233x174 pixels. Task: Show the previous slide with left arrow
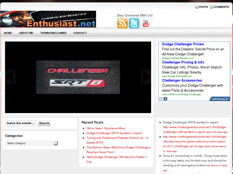click(10, 77)
